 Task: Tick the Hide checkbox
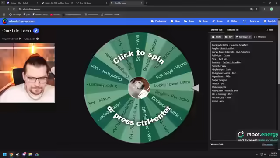coord(266,30)
